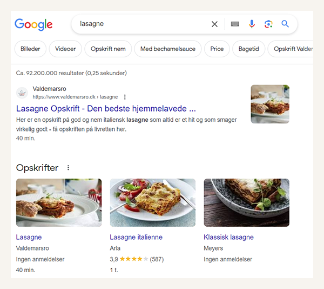Select the Billeder filter tab
The height and width of the screenshot is (289, 324).
[x=30, y=49]
